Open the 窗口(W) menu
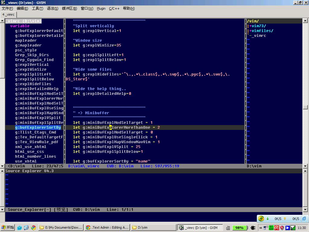309x232 pixels. coord(87,8)
